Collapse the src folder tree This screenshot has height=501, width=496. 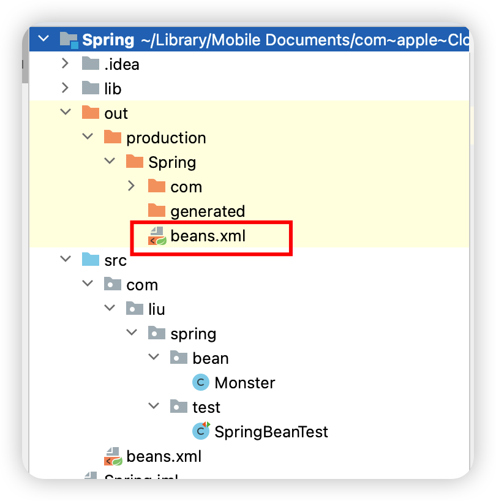[x=66, y=258]
